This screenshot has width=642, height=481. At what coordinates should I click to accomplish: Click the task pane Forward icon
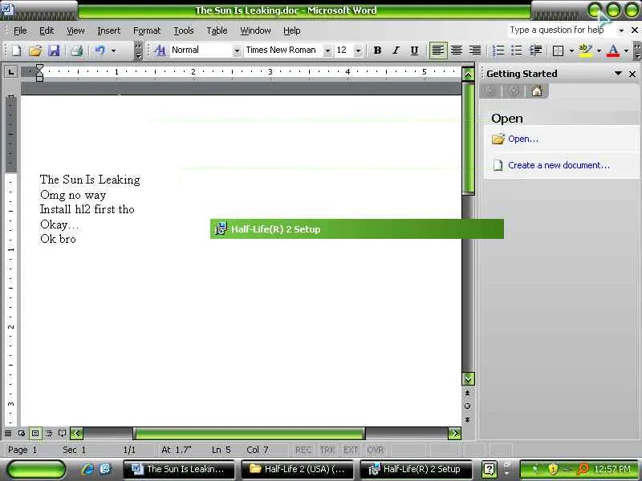coord(514,91)
